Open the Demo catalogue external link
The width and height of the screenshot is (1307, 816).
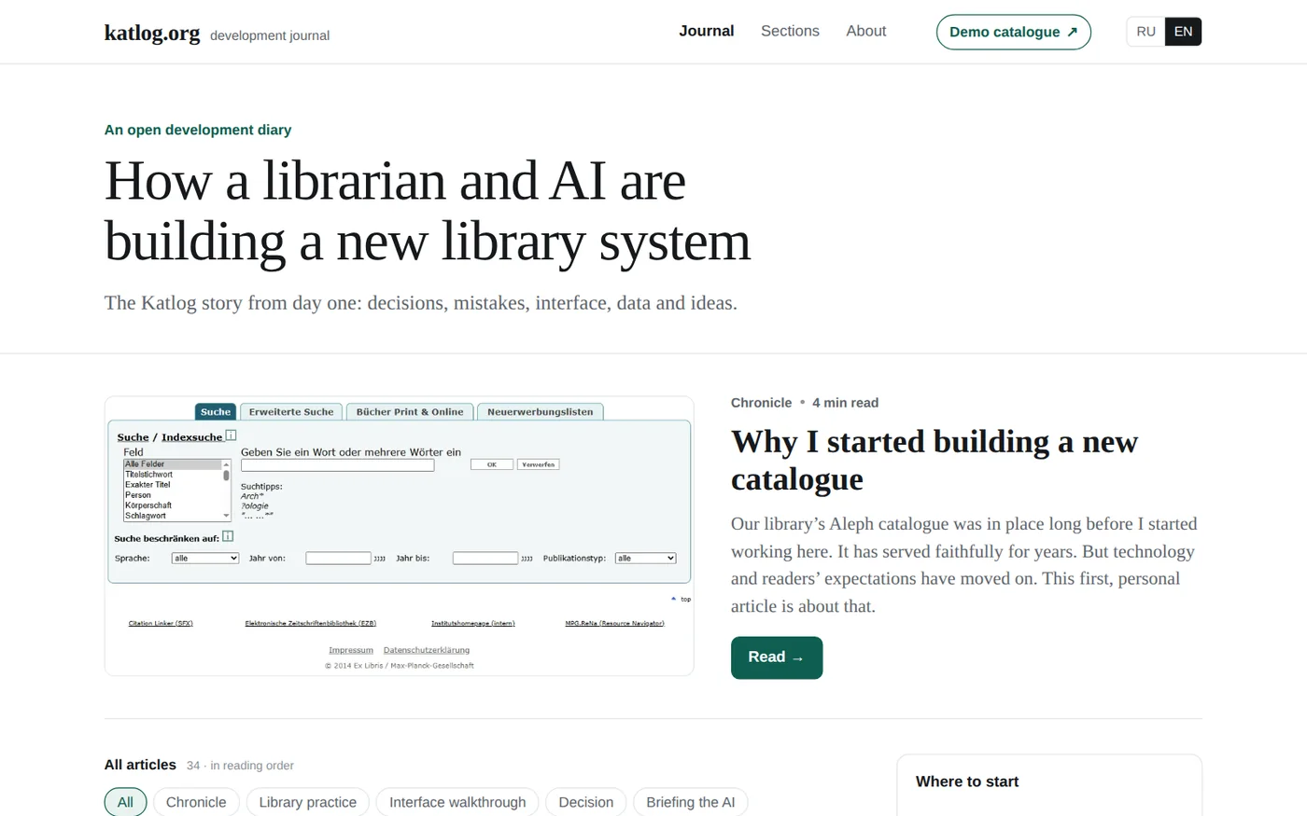click(1013, 32)
